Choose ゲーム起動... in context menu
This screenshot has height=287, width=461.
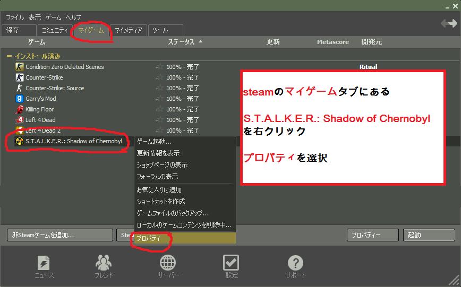coord(185,142)
